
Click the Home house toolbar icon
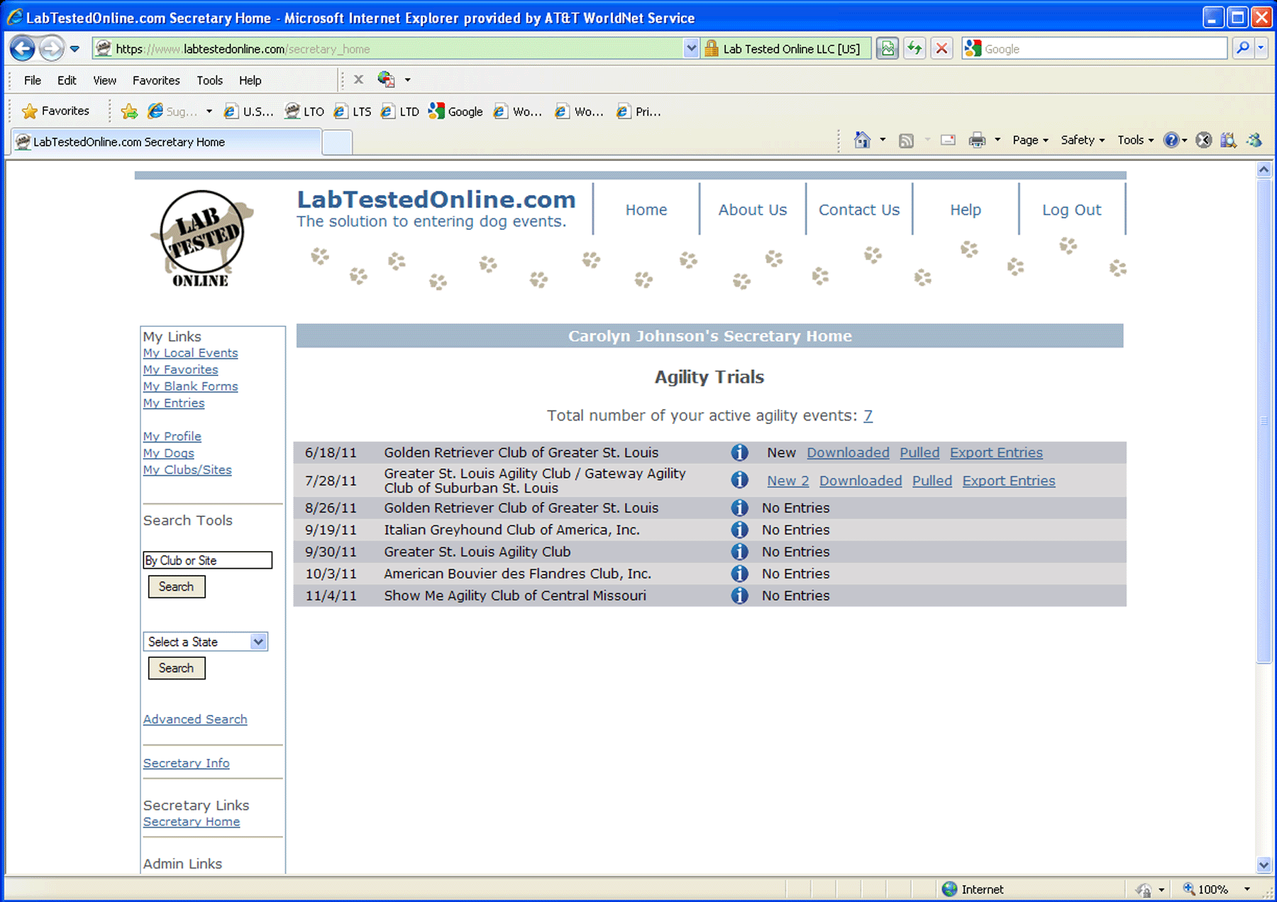click(x=862, y=140)
